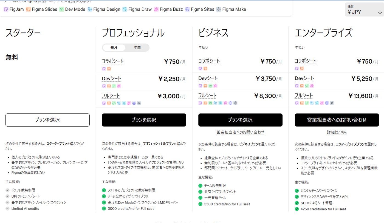
Task: Click 3000 credits/mo for Full seat text
Action: point(131,209)
